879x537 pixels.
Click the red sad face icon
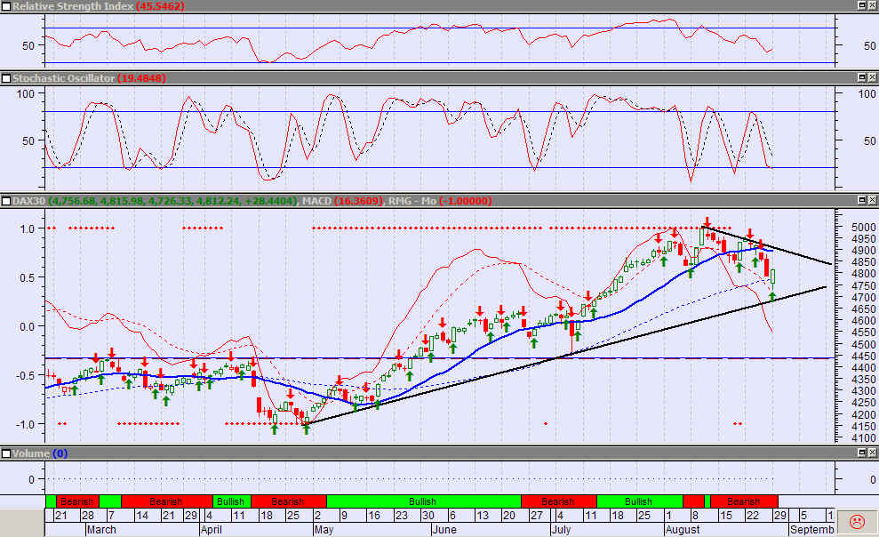coord(857,521)
